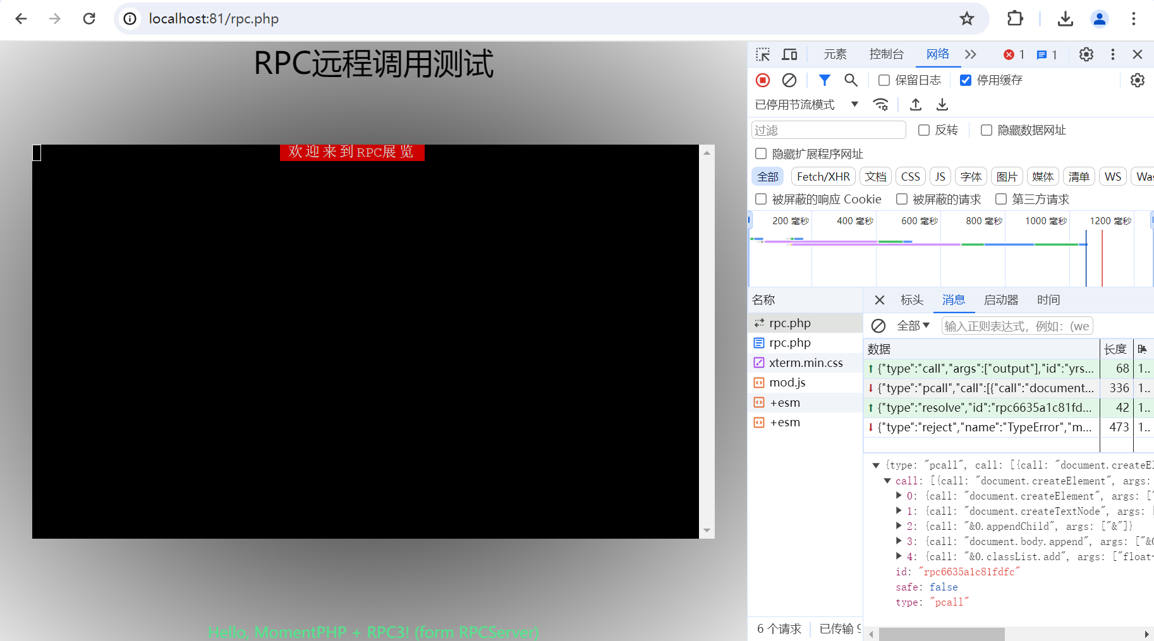Clear the network log
This screenshot has width=1154, height=641.
pyautogui.click(x=789, y=80)
